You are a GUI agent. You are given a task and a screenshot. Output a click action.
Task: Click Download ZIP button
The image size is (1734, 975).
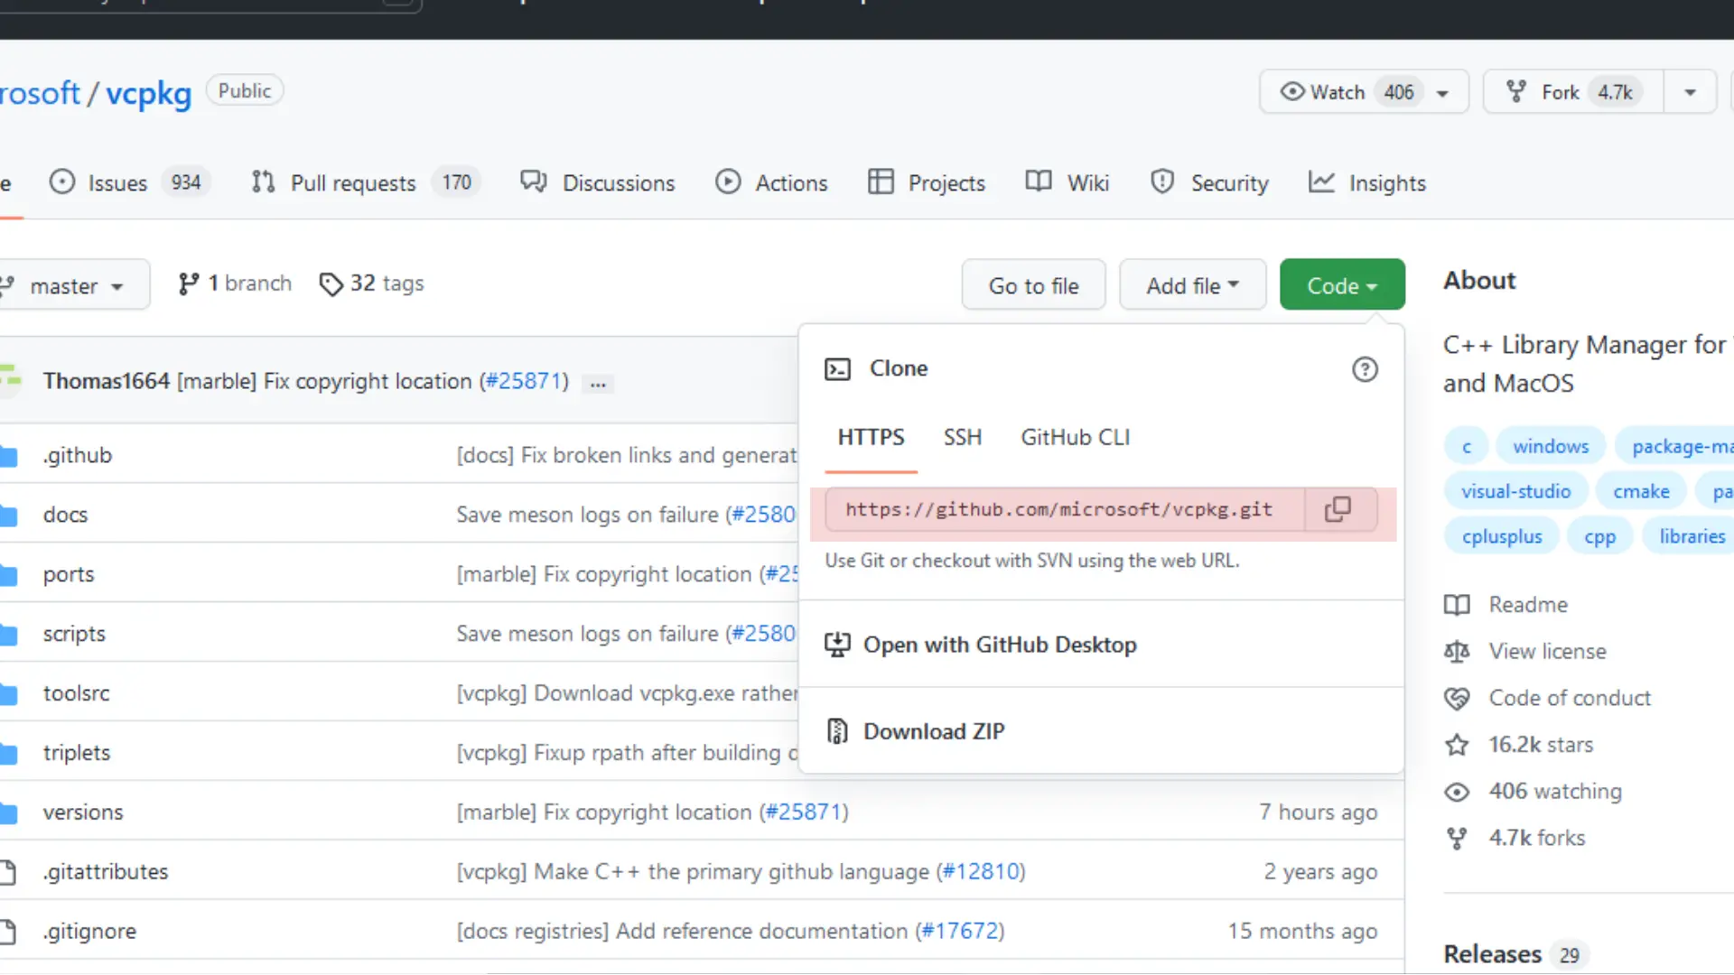(936, 731)
